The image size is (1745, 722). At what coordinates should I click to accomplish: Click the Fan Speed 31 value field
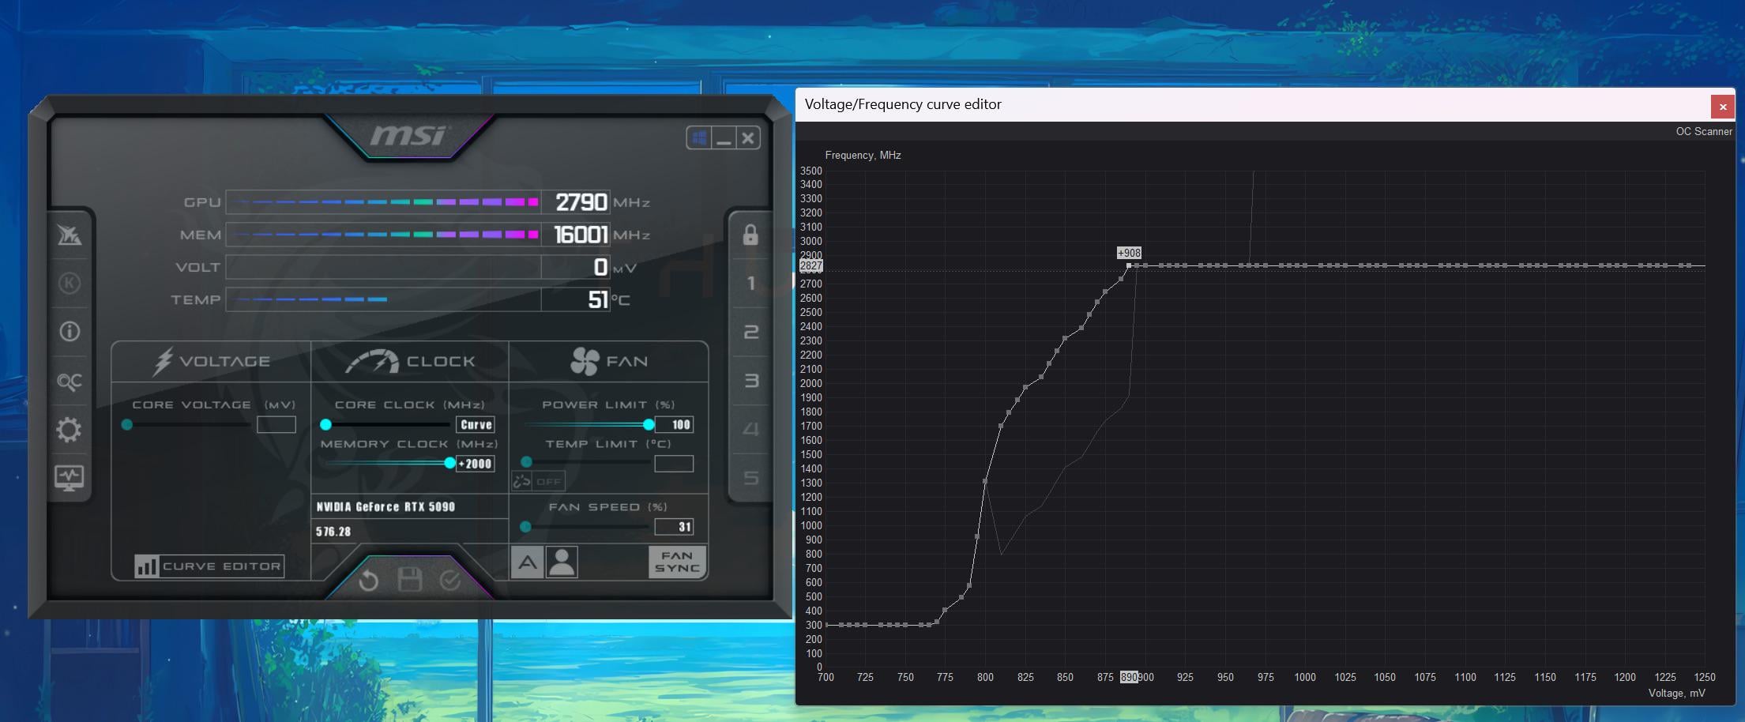click(674, 527)
